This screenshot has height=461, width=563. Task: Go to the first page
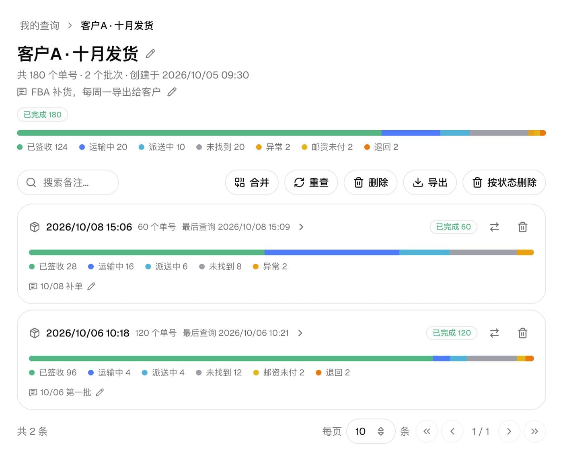pos(427,431)
